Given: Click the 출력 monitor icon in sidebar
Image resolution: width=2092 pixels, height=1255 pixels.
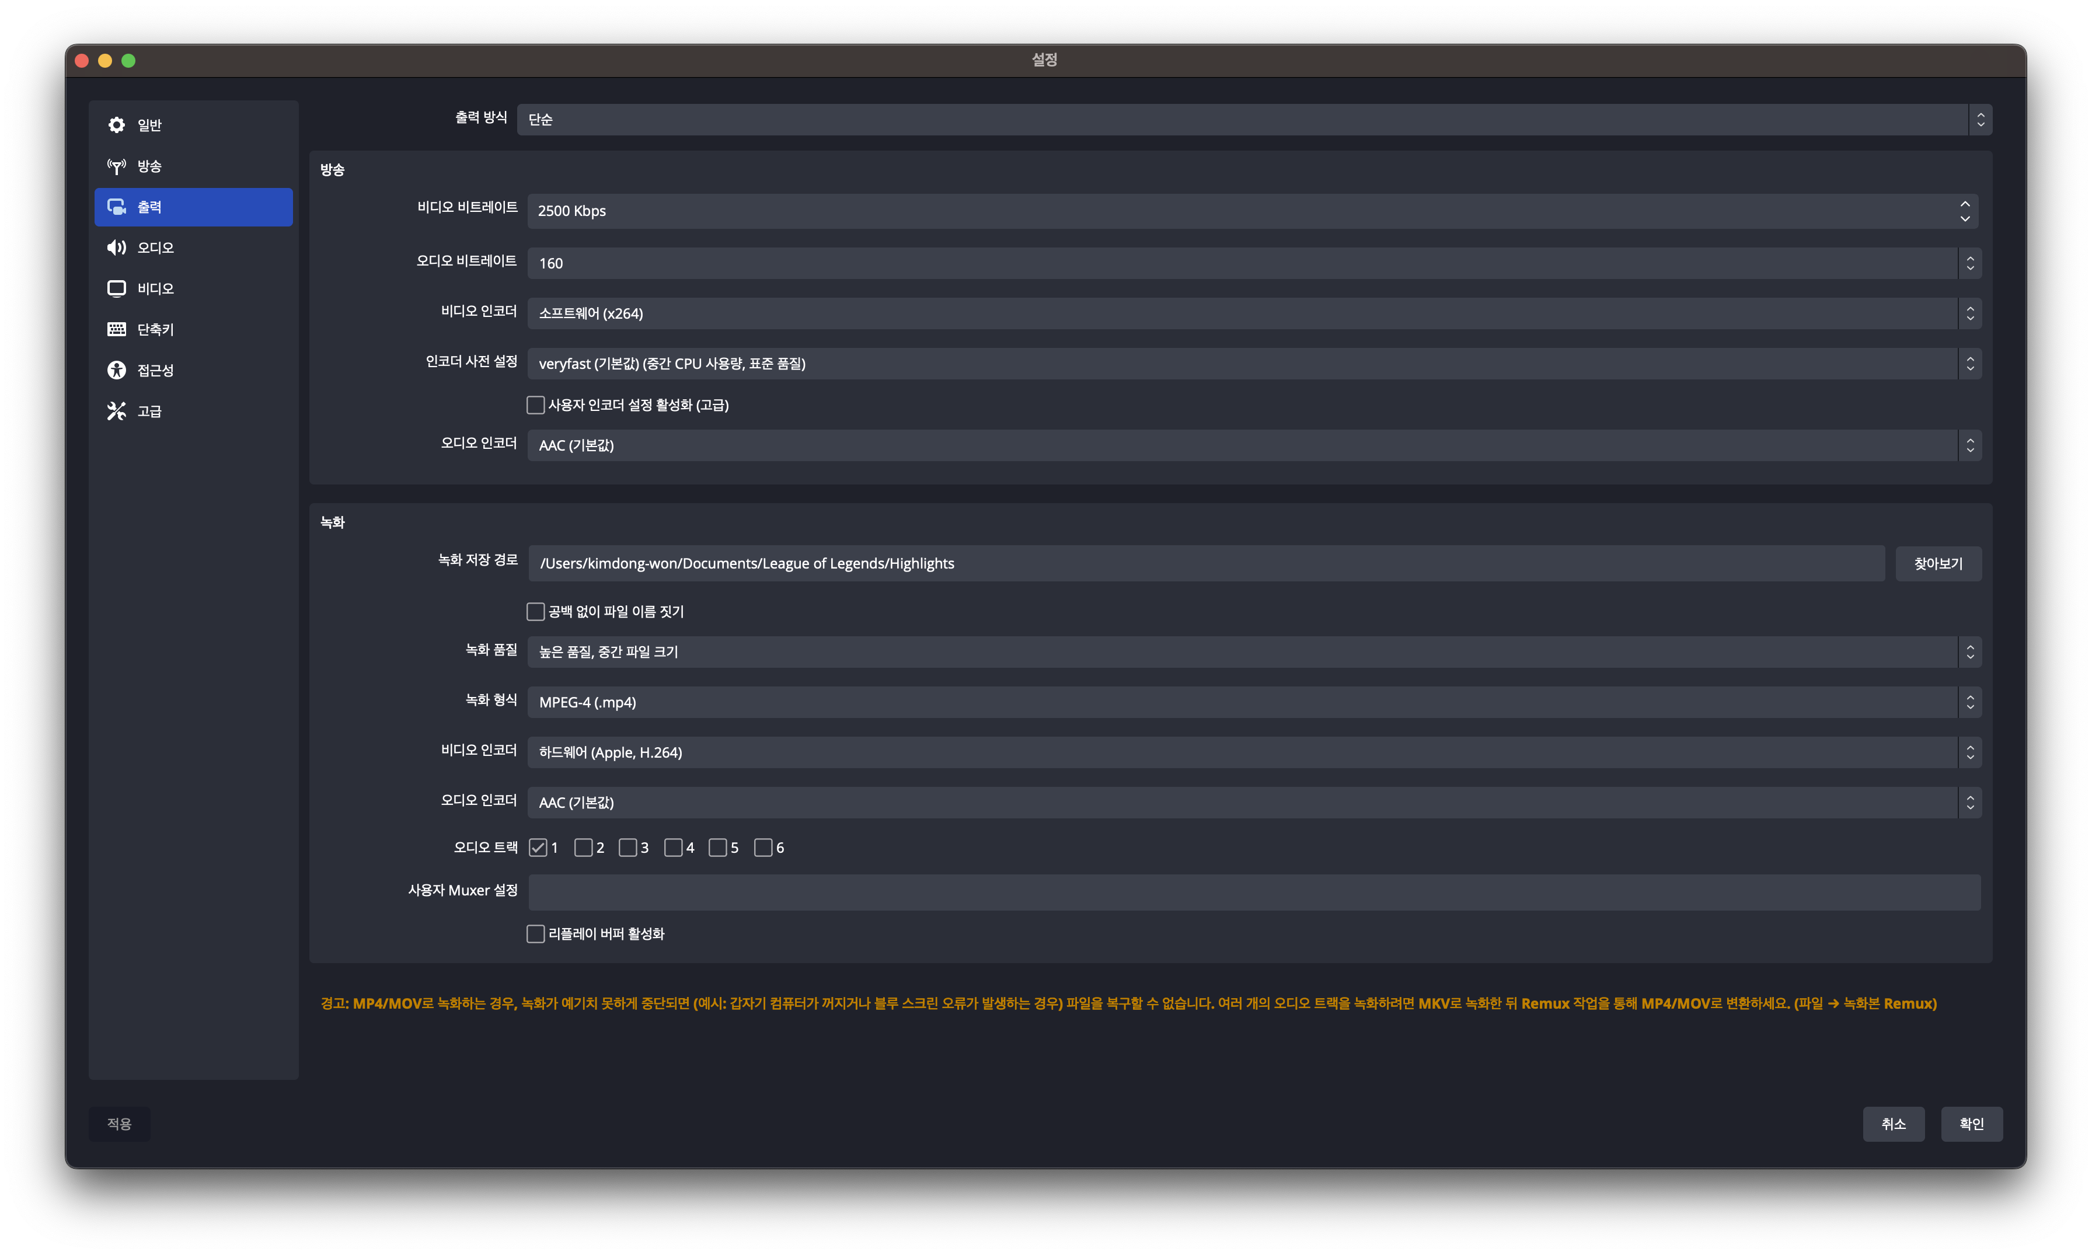Looking at the screenshot, I should tap(117, 207).
